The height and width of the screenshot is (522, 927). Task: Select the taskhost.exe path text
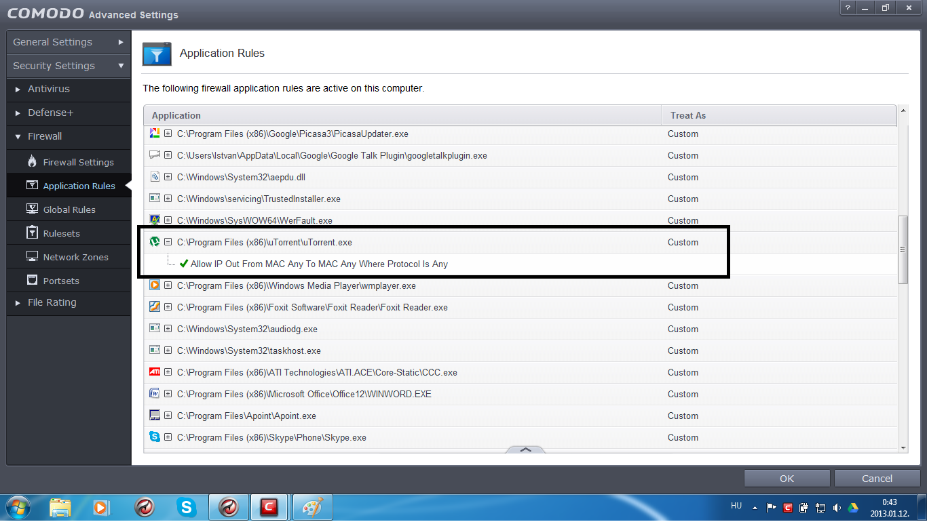(x=249, y=350)
